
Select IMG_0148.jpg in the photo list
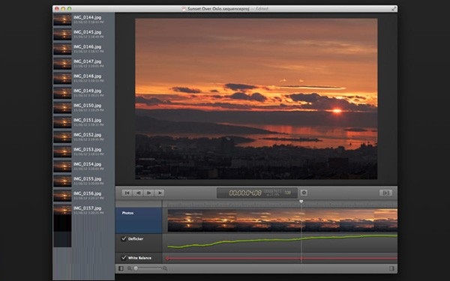(x=84, y=78)
